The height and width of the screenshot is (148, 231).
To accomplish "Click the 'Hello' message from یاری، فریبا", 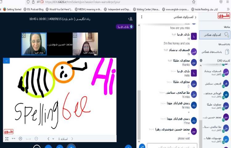I will tap(187, 76).
